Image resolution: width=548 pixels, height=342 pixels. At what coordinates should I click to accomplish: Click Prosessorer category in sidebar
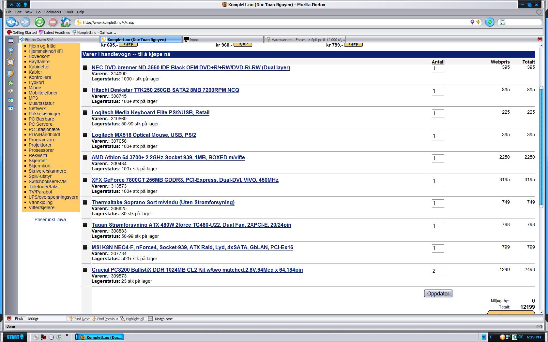[41, 150]
